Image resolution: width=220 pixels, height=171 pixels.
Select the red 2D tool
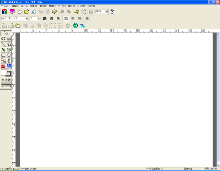[4, 66]
